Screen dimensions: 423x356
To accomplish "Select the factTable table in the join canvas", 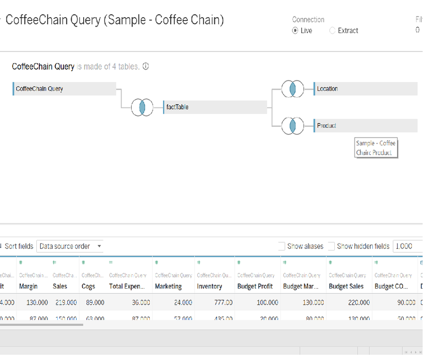I will click(215, 107).
